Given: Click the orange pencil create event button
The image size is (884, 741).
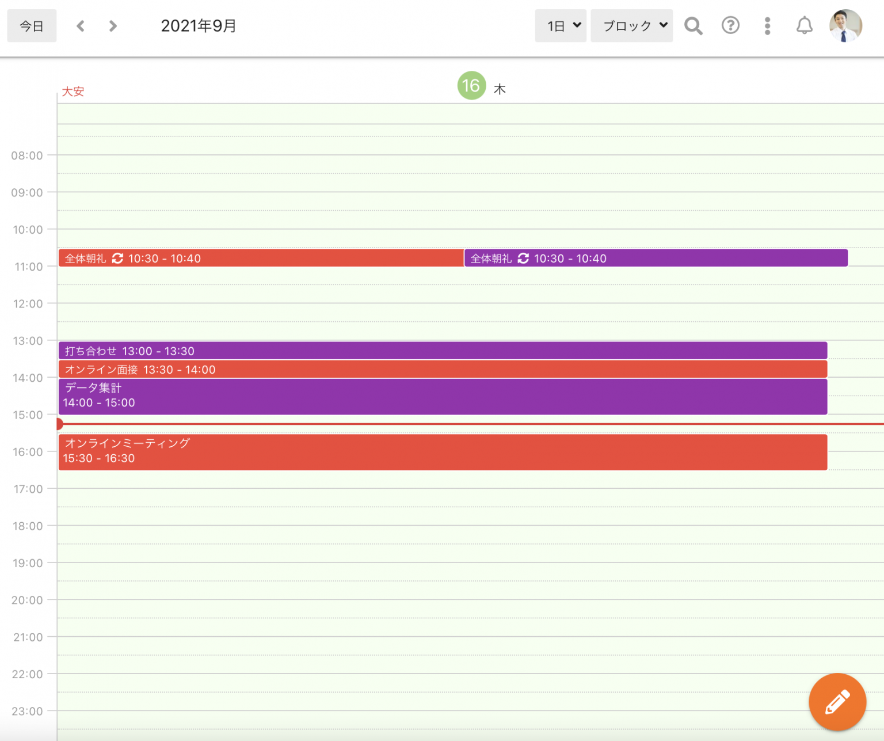Looking at the screenshot, I should (x=837, y=702).
